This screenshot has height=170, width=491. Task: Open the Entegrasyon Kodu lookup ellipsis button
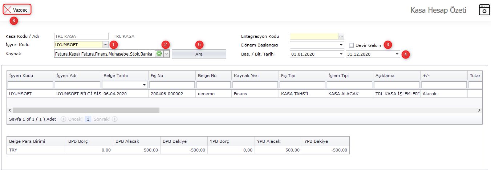pos(341,36)
